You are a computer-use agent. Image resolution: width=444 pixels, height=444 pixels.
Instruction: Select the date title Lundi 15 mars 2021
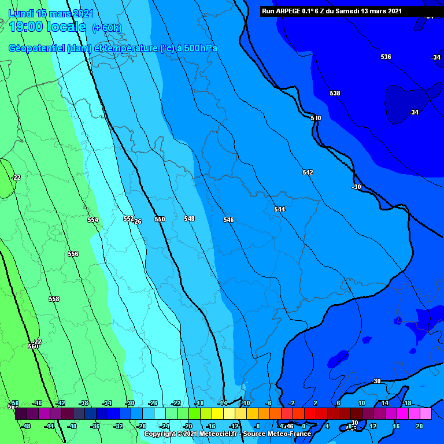point(50,13)
